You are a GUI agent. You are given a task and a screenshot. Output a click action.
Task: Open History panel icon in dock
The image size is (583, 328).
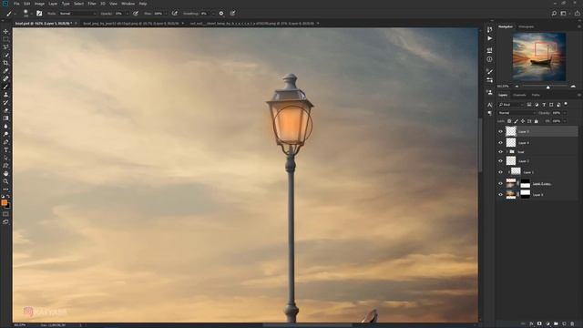490,29
